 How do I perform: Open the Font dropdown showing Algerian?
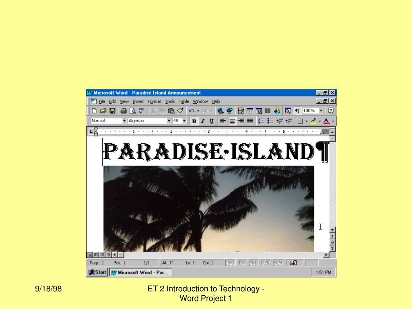coord(169,121)
